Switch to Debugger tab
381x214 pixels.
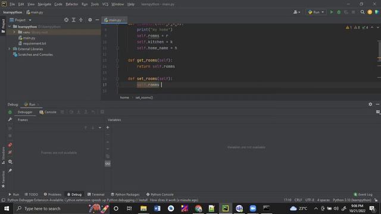[25, 112]
